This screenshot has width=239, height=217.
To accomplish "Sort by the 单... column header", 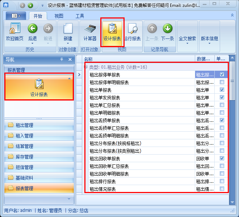I will (222, 59).
